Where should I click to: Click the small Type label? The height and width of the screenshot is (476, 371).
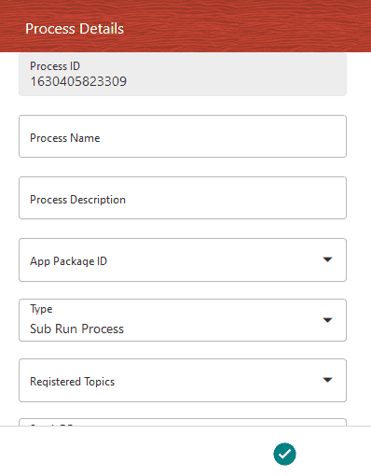[x=41, y=309]
